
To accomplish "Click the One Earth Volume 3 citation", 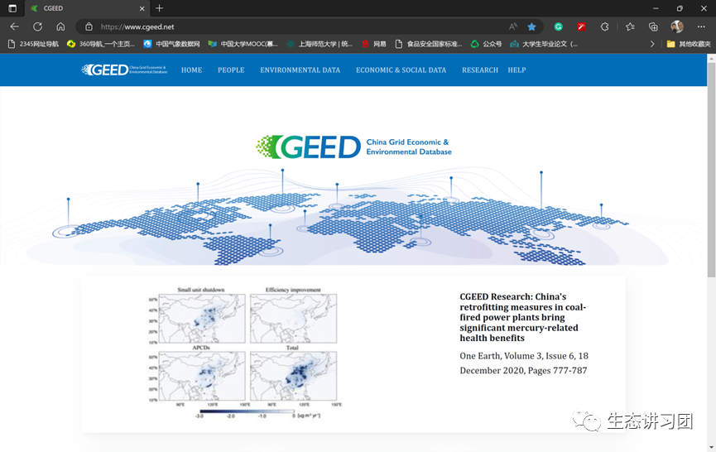I will pos(524,363).
